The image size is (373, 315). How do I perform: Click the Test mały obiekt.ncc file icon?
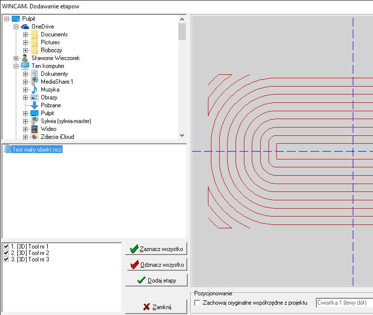(7, 149)
